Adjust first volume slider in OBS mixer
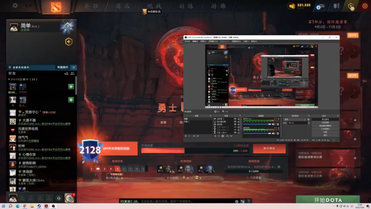Screen dimensions: 371x209 (x=257, y=124)
